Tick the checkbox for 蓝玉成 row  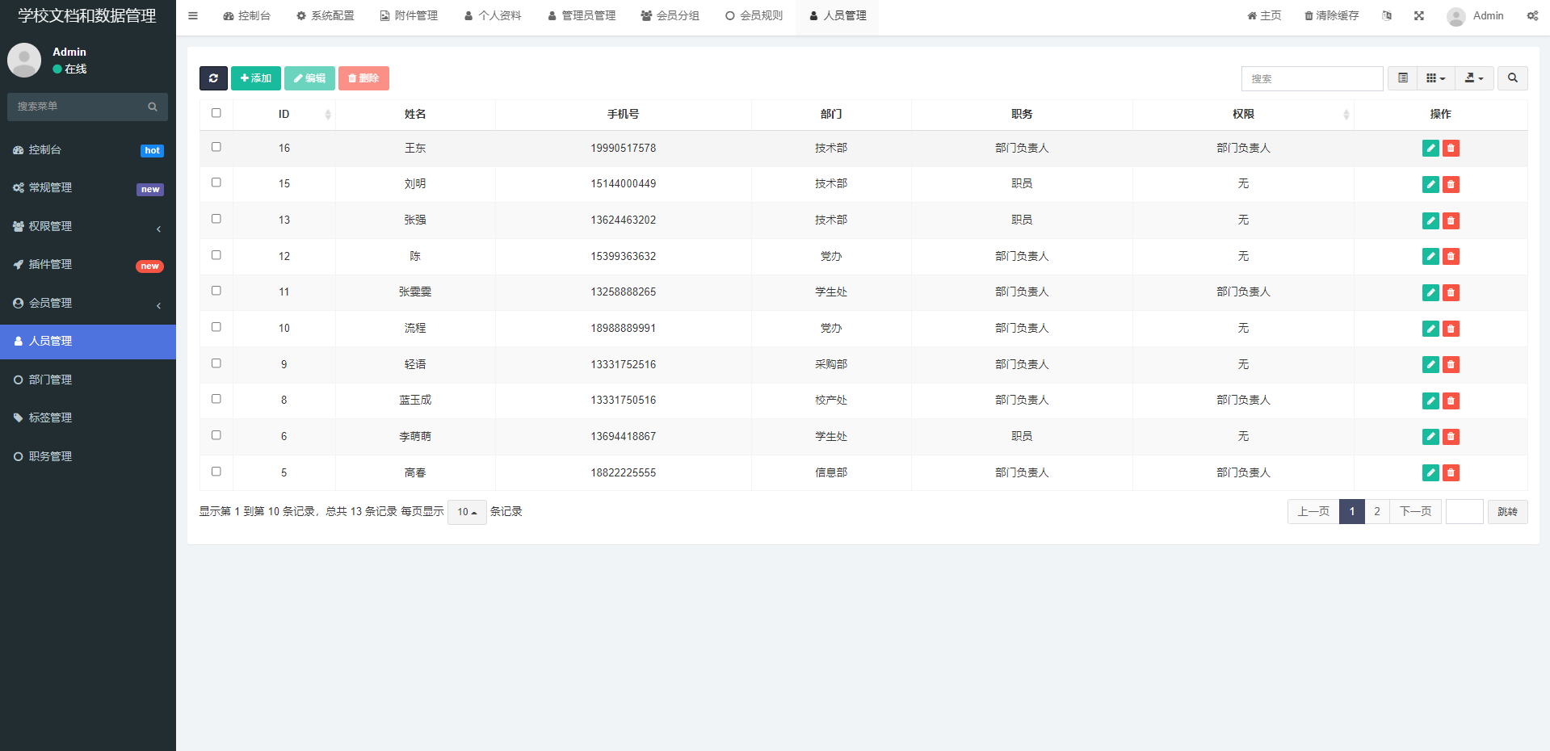pyautogui.click(x=216, y=399)
